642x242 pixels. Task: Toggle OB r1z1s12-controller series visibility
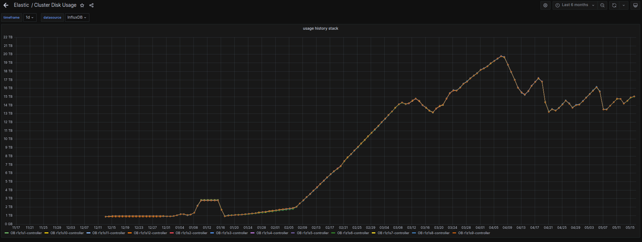tap(150, 233)
